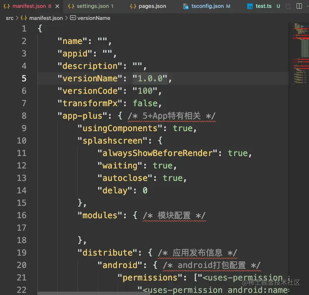Click the android打包配置 comment
Screen dimensions: 309x295
[212, 265]
